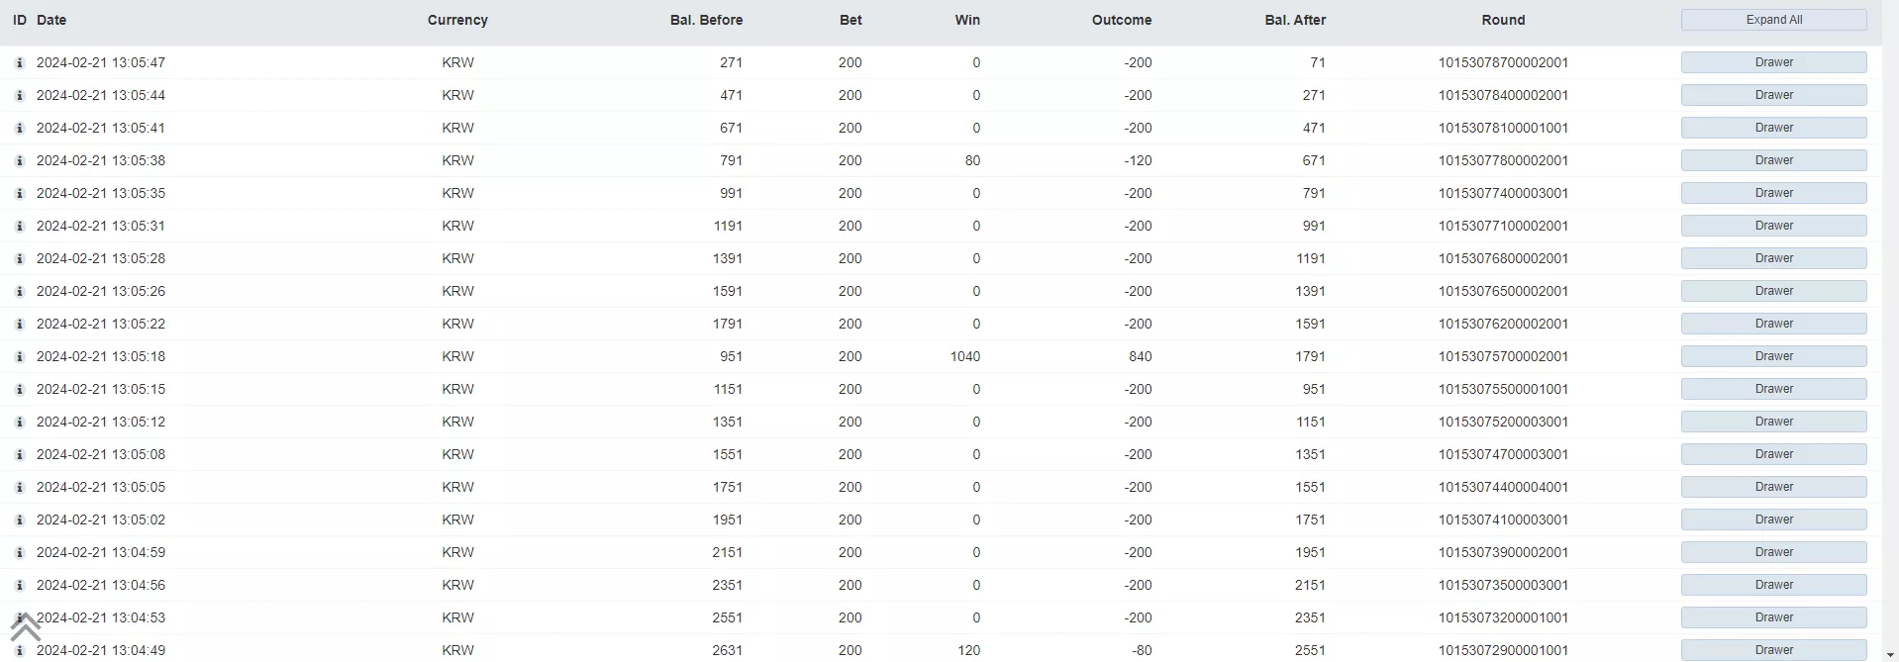1899x662 pixels.
Task: Open Drawer for round 10153076500002001
Action: (x=1773, y=291)
